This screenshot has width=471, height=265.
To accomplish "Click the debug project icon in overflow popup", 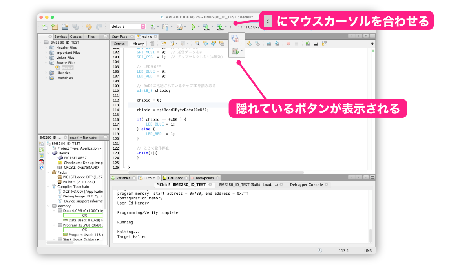I will (x=235, y=51).
